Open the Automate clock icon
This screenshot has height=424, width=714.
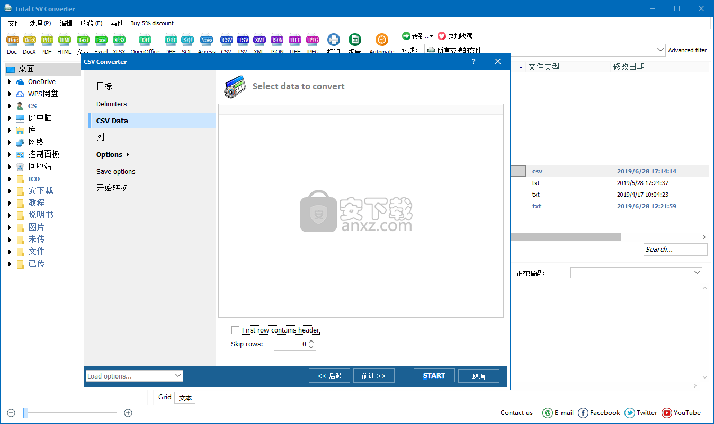tap(382, 40)
